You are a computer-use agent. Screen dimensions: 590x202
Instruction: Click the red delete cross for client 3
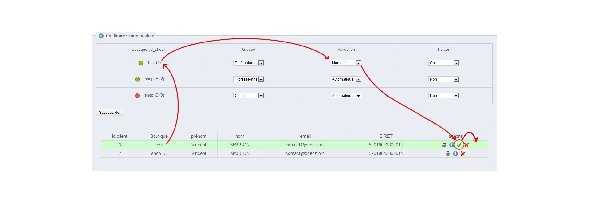[x=466, y=145]
